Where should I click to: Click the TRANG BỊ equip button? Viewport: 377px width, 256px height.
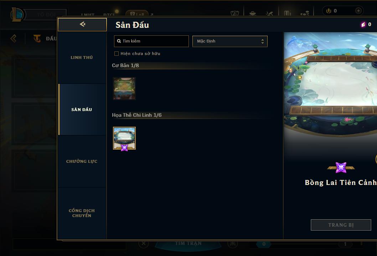(x=341, y=225)
